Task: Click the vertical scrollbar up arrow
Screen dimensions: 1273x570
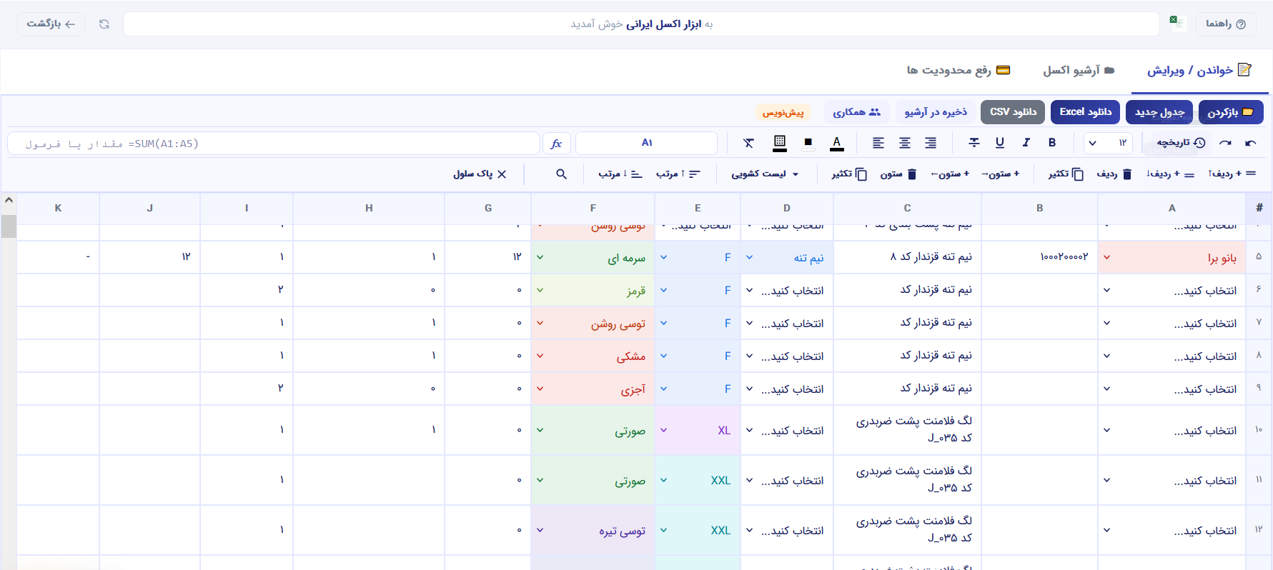Action: coord(9,200)
